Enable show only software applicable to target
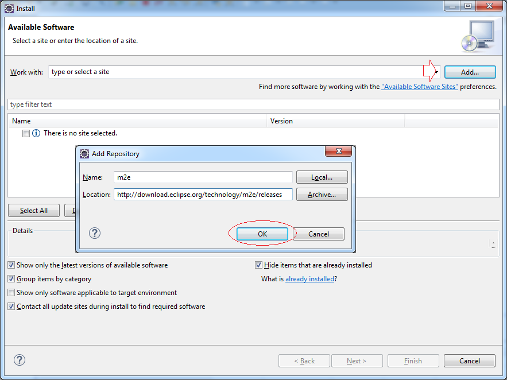The height and width of the screenshot is (380, 507). 11,293
